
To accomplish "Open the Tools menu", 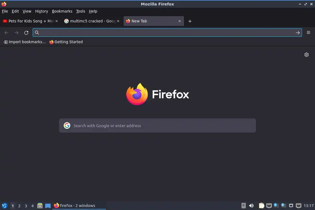I will coord(81,11).
